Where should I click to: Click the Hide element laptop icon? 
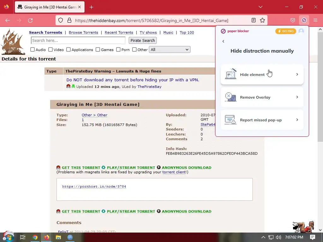click(231, 74)
